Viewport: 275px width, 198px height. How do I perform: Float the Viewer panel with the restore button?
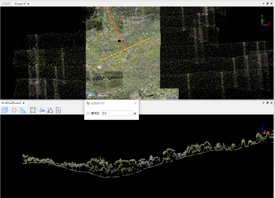click(268, 4)
